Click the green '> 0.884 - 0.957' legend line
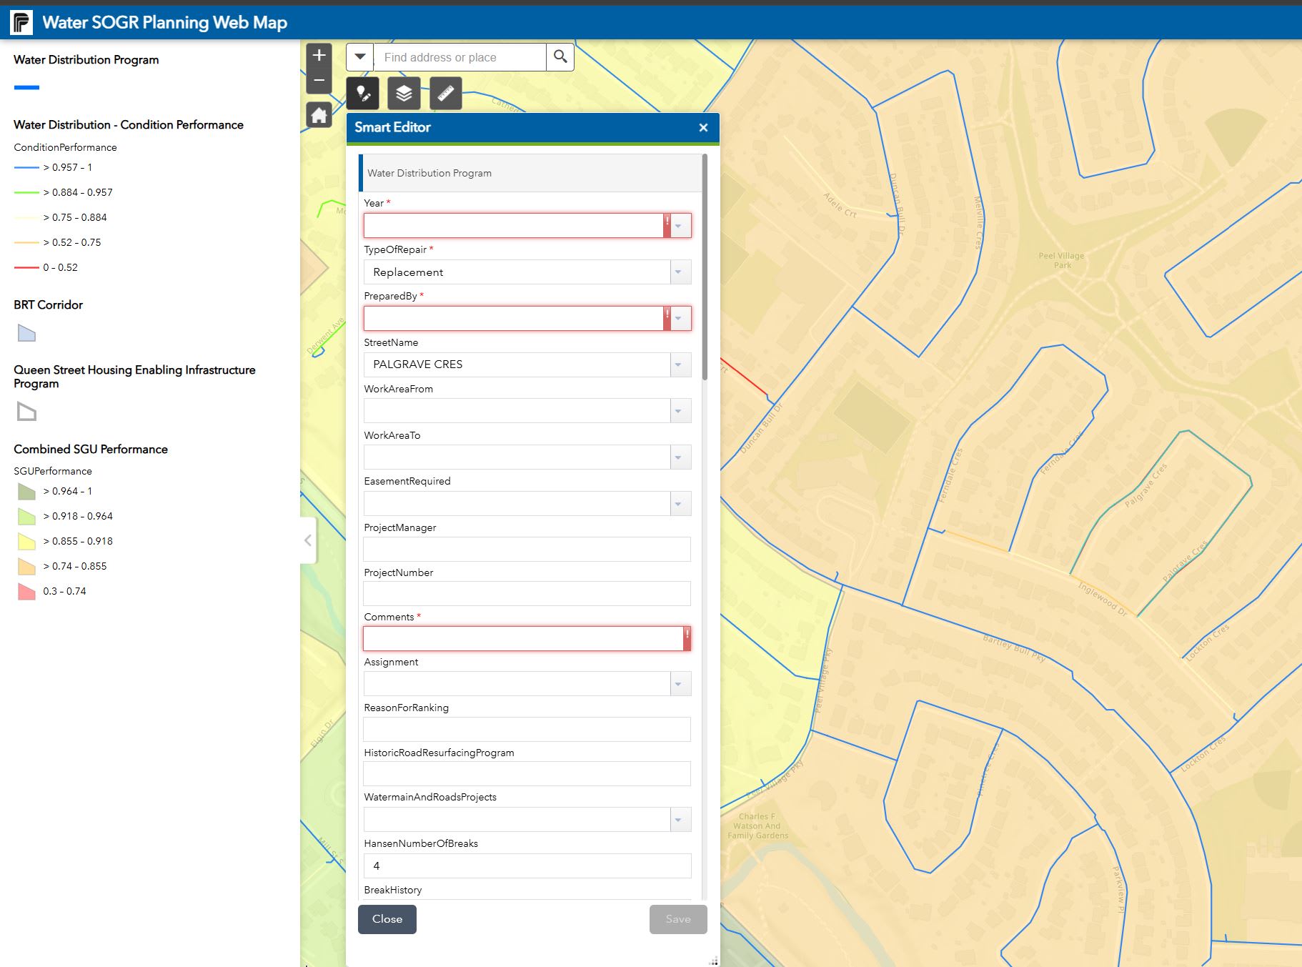 [x=26, y=192]
